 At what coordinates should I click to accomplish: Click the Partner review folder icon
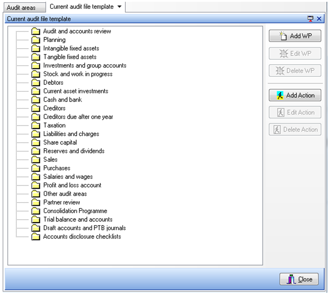point(36,203)
